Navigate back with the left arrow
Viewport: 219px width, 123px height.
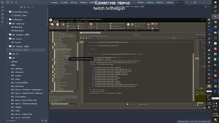coord(51,6)
